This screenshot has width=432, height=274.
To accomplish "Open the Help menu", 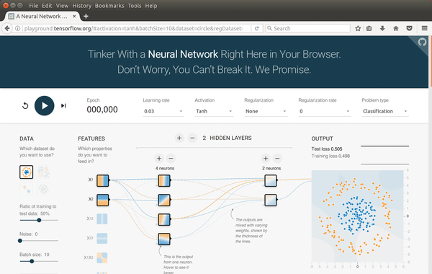I will [x=151, y=6].
